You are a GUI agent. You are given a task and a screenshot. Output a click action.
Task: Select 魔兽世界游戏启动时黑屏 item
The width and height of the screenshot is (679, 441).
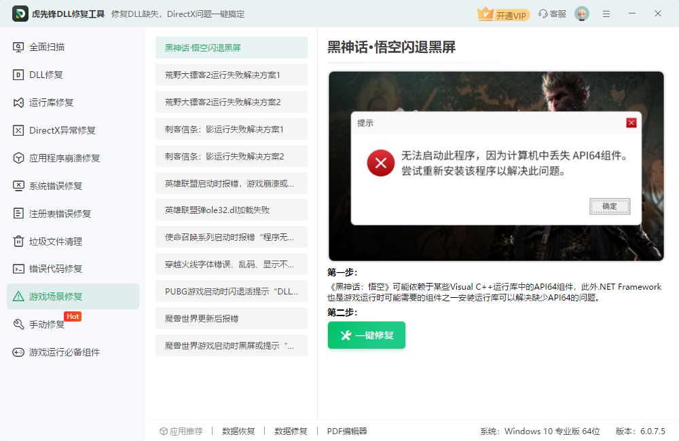coord(232,345)
